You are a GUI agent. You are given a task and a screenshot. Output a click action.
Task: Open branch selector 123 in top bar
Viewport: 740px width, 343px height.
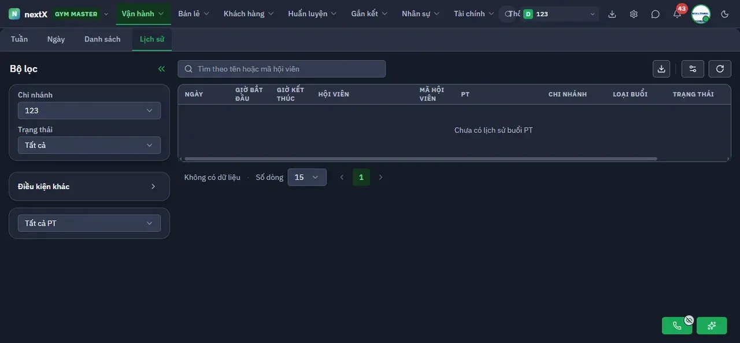[x=560, y=14]
